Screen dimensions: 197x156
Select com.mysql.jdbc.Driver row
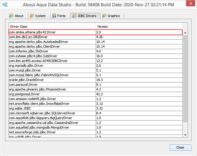tap(96, 70)
